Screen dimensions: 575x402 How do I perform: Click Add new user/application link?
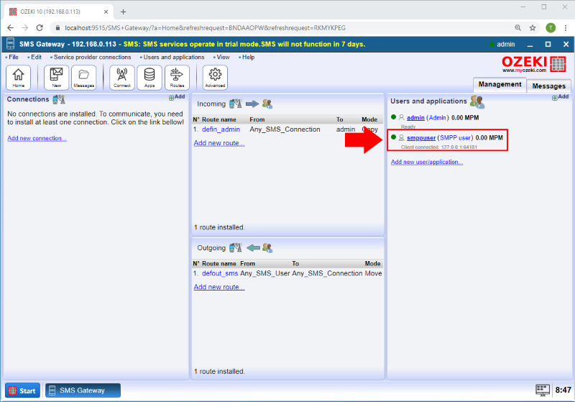click(427, 162)
